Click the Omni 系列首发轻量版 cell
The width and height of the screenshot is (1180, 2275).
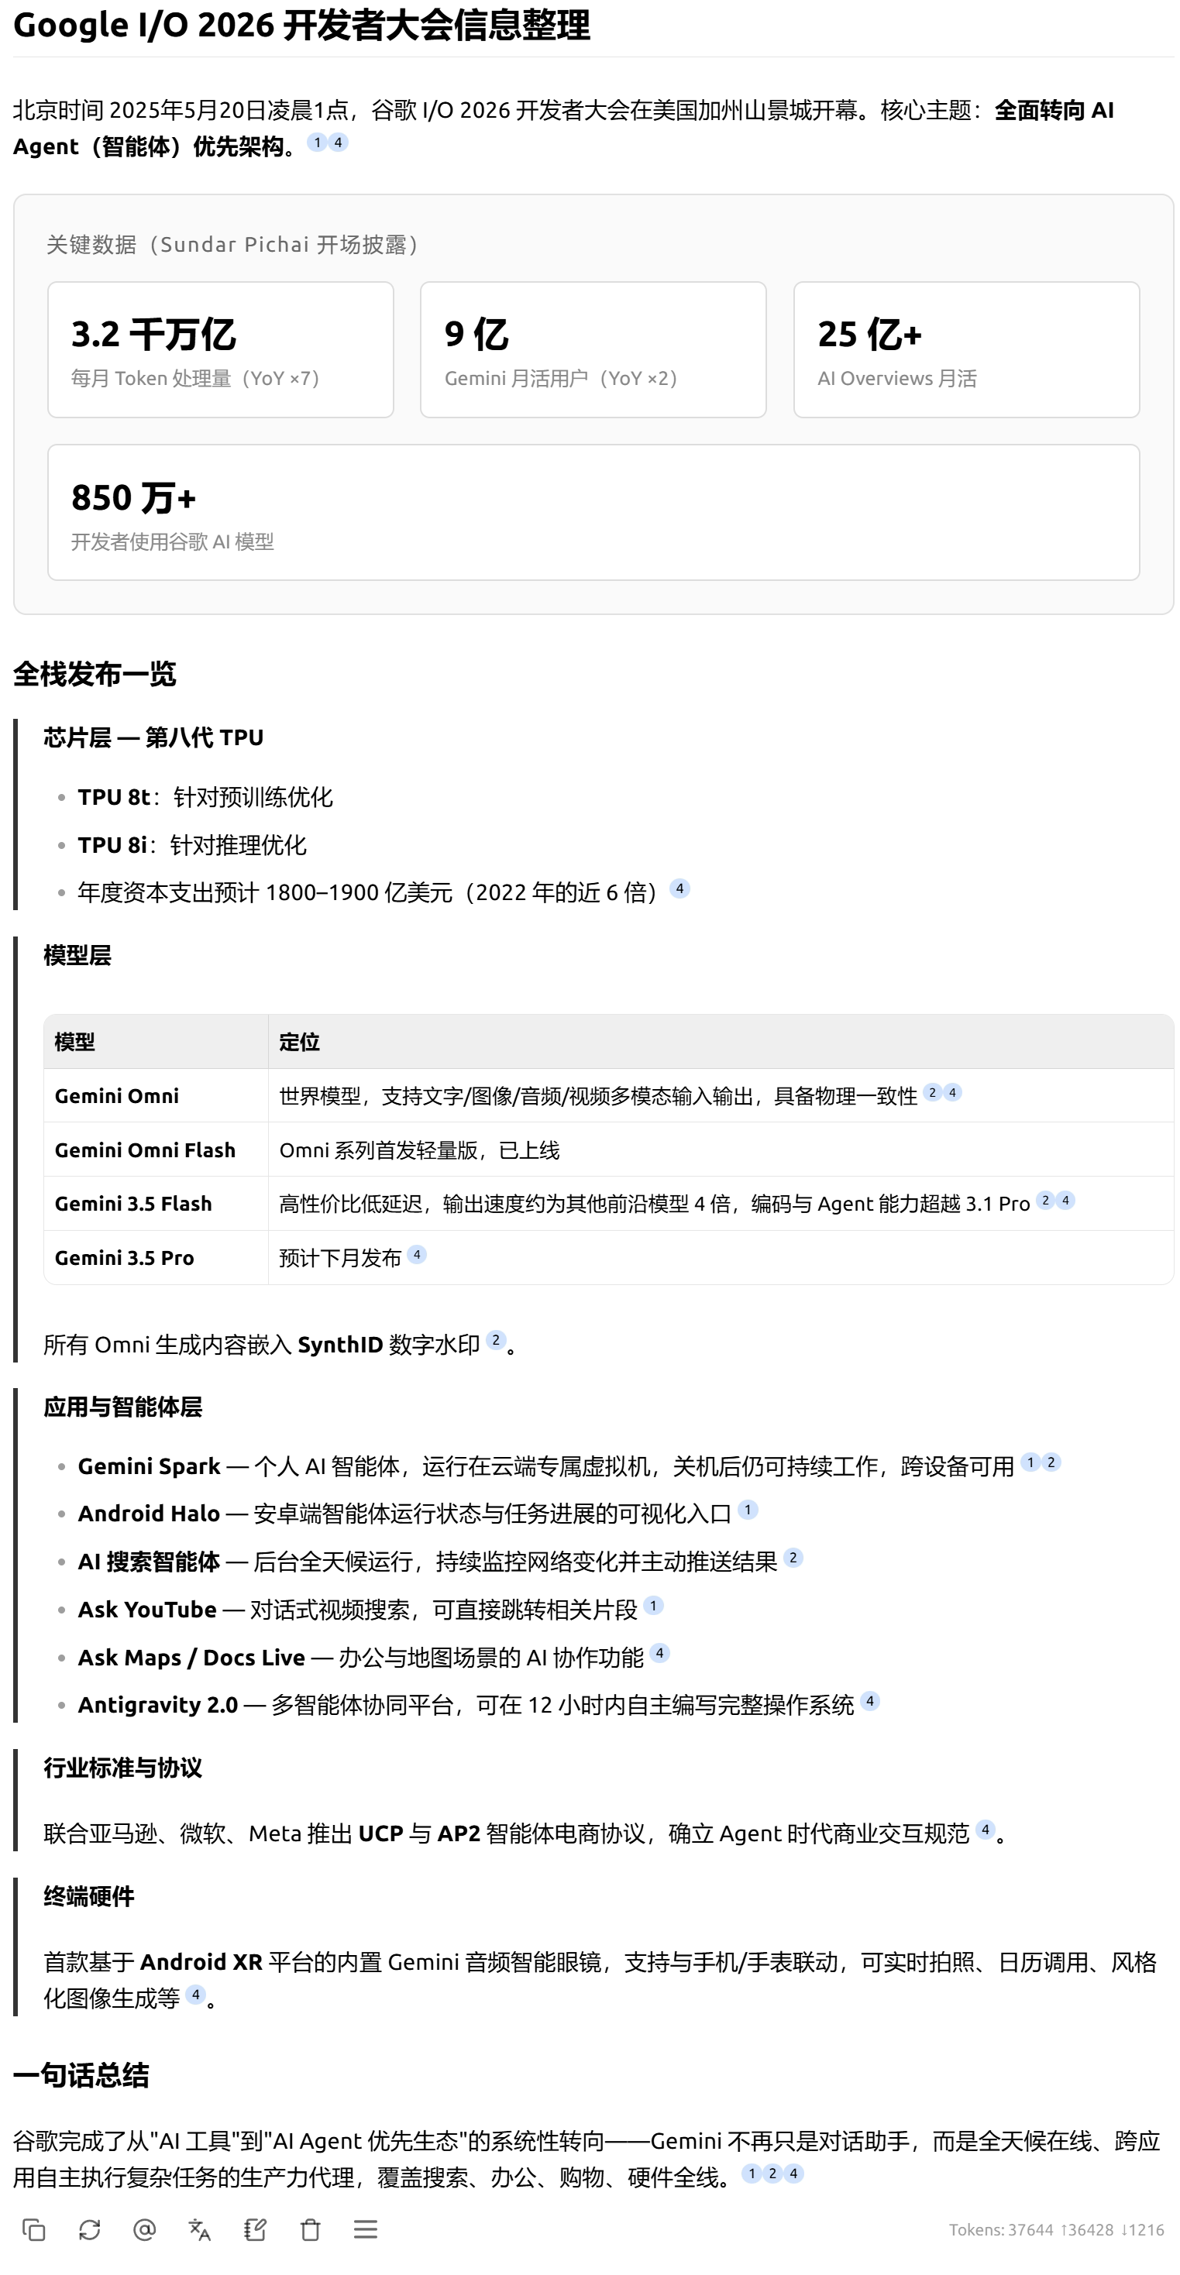(x=721, y=1149)
